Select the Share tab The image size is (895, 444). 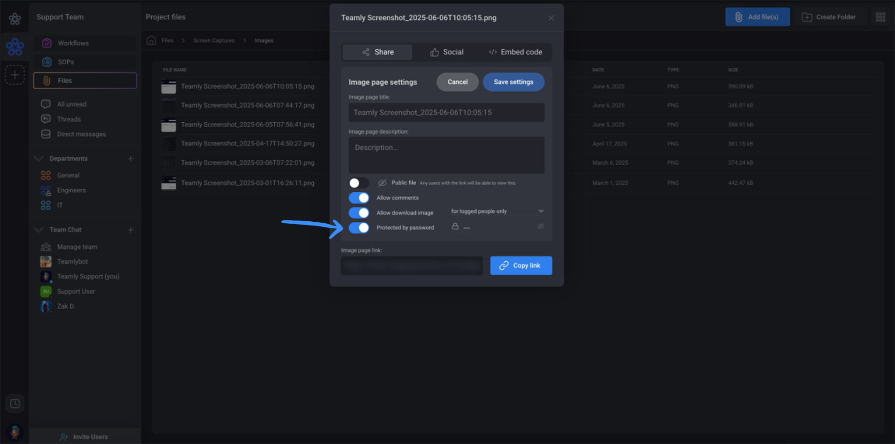(x=378, y=52)
